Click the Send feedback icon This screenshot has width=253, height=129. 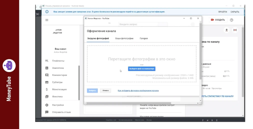pos(47,112)
